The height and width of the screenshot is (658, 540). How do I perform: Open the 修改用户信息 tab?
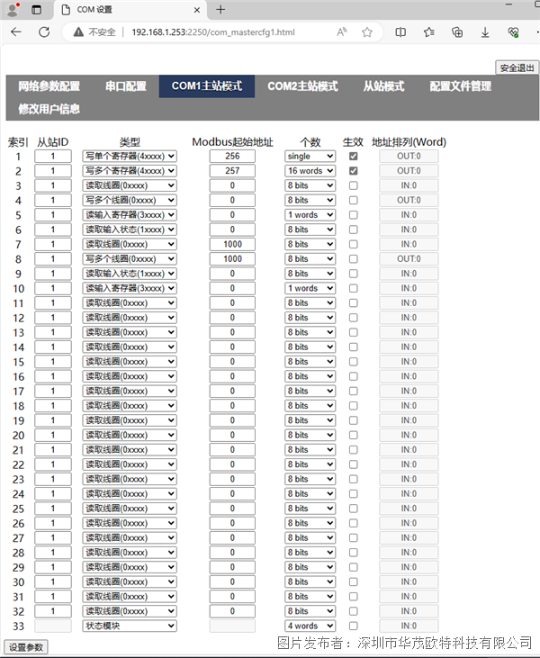coord(49,109)
